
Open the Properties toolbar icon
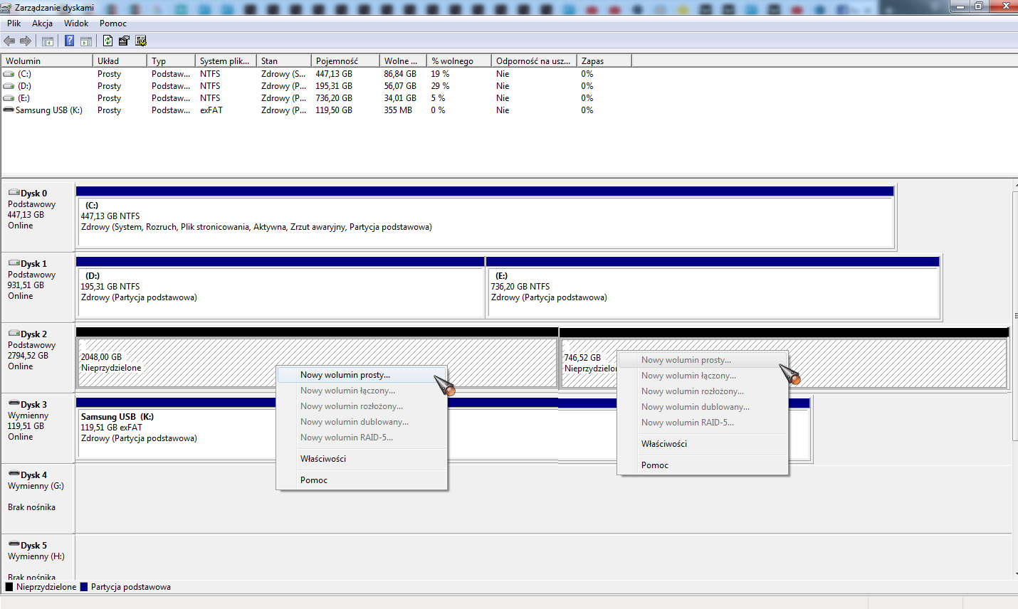tap(124, 41)
